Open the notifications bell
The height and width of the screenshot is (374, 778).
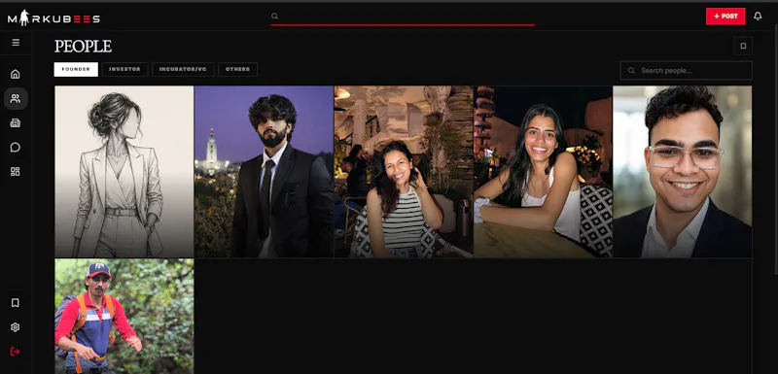758,17
